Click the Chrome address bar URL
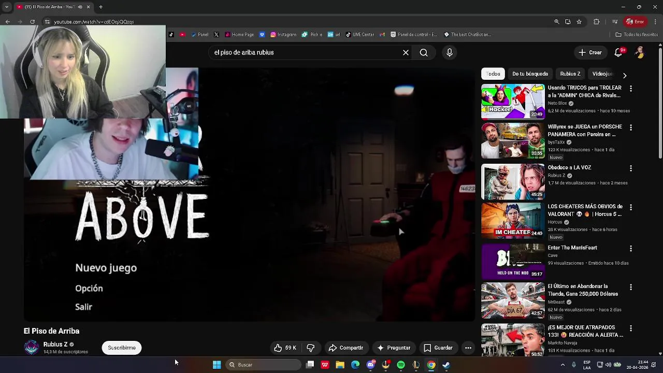663x373 pixels. [94, 22]
